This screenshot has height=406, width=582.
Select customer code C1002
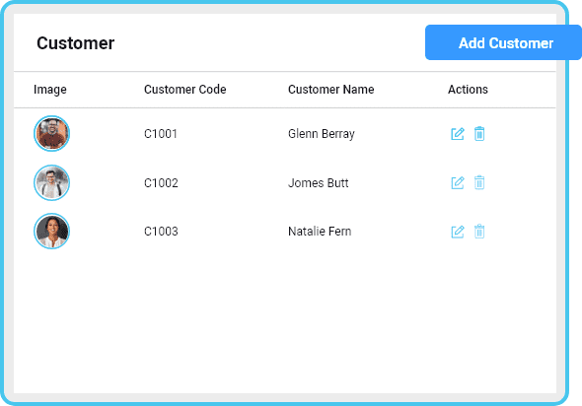click(x=161, y=182)
